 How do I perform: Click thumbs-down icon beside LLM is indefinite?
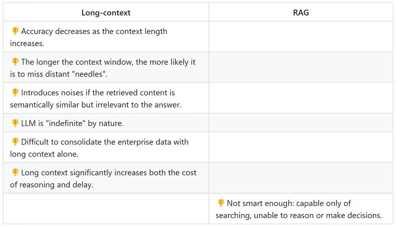(15, 123)
